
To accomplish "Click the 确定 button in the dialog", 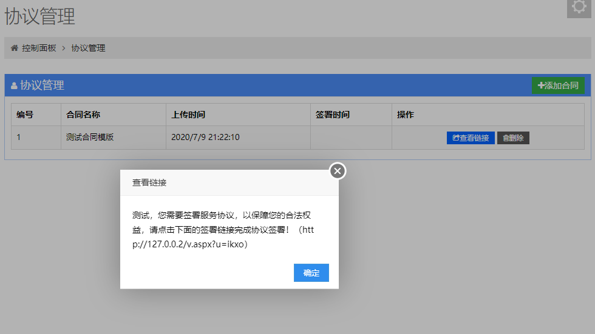I will [x=311, y=273].
